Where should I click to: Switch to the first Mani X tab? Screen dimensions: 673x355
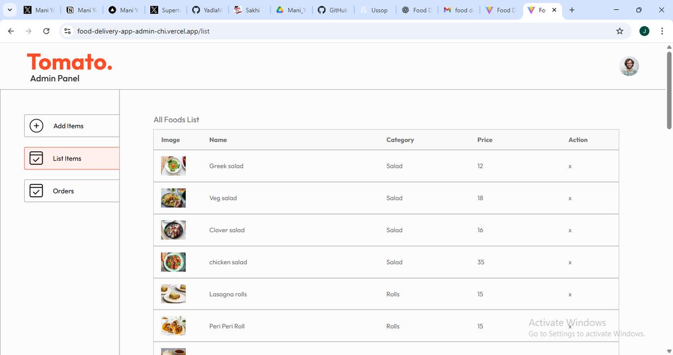click(x=39, y=10)
